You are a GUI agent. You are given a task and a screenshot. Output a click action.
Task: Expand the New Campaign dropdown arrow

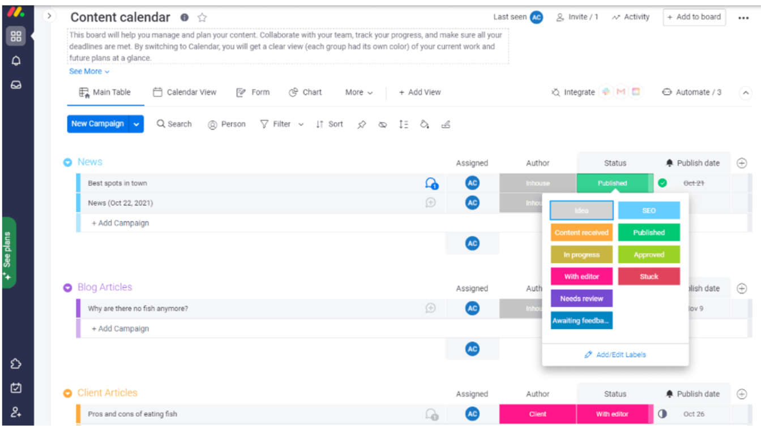pyautogui.click(x=136, y=124)
